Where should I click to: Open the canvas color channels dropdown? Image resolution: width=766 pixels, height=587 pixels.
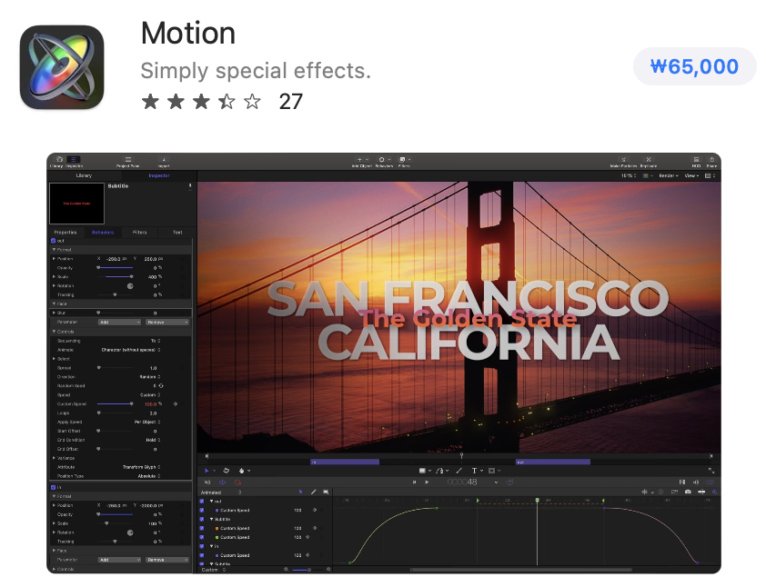point(648,175)
